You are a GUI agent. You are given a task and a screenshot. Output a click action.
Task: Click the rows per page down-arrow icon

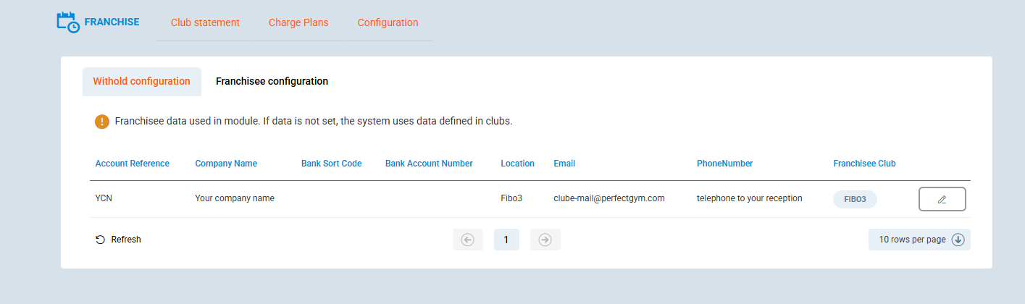point(958,240)
